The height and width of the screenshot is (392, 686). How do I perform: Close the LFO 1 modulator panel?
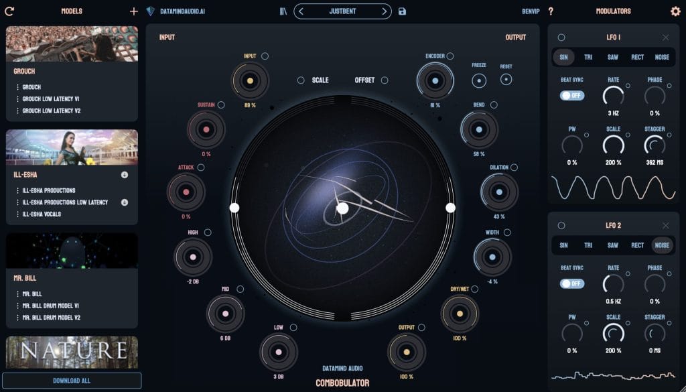(x=665, y=38)
